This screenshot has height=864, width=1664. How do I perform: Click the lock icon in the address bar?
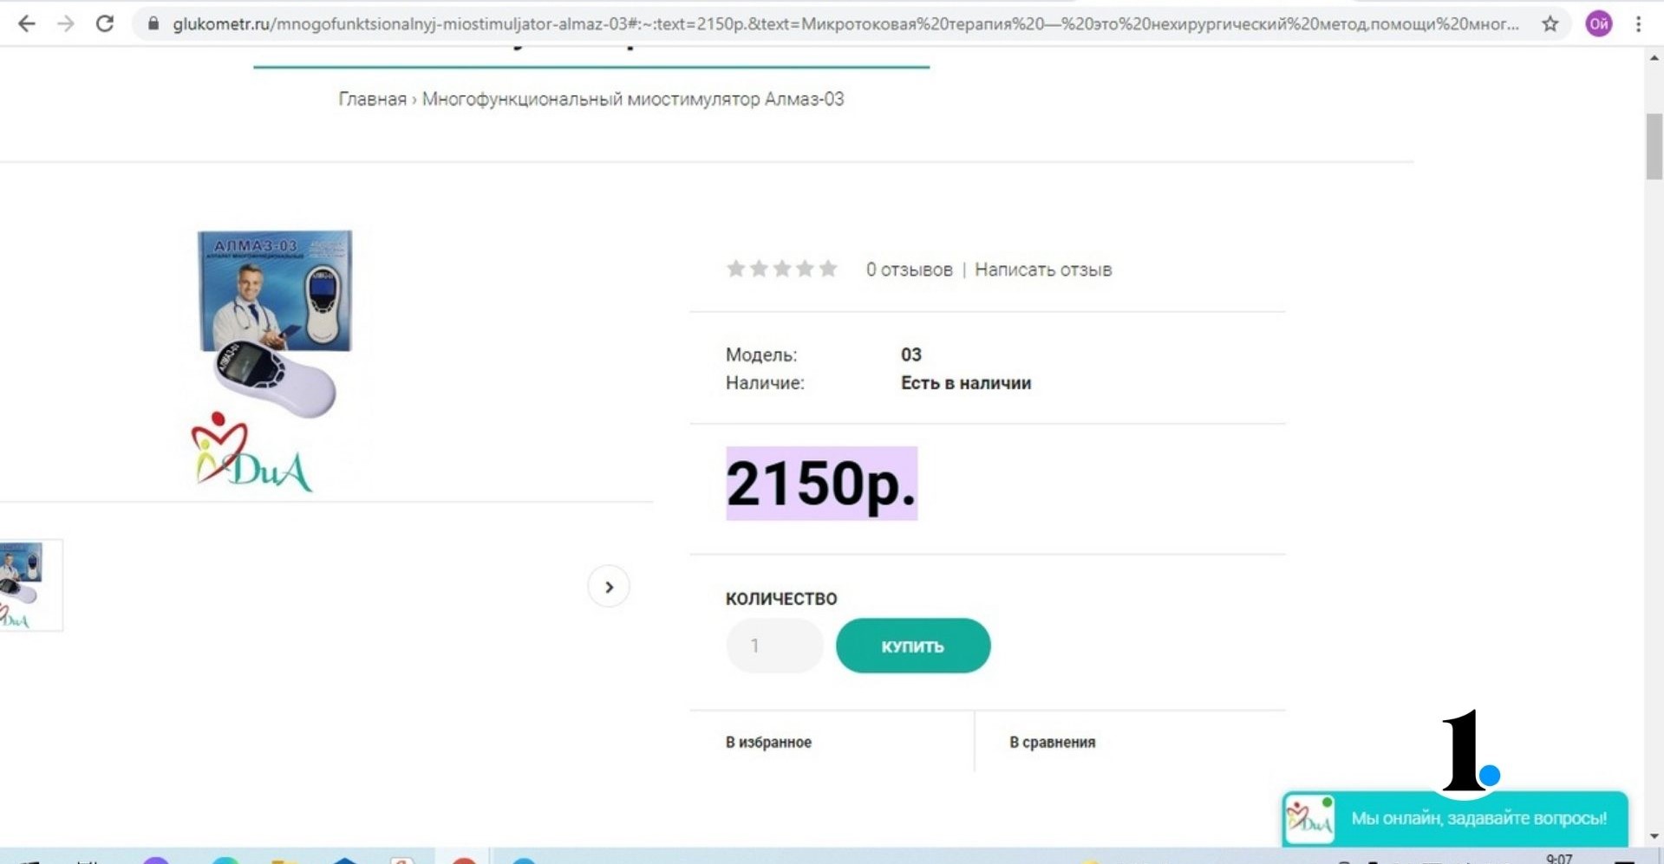tap(152, 23)
